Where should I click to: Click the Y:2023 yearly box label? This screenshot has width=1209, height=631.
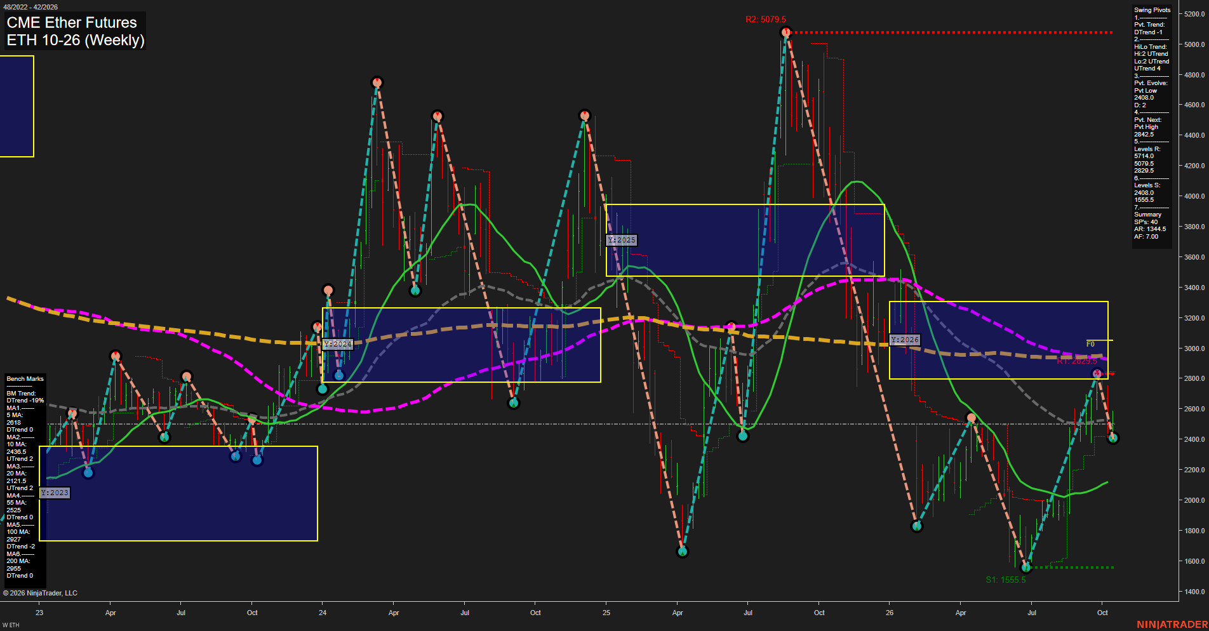pyautogui.click(x=55, y=493)
